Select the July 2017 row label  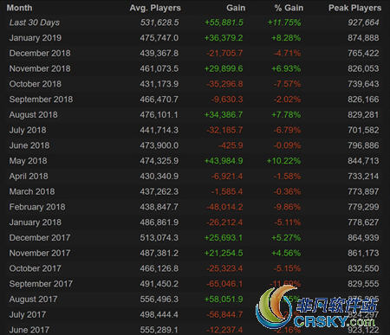tap(28, 315)
